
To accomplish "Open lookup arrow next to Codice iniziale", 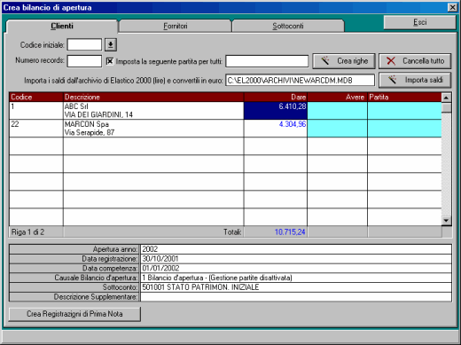I will coord(111,45).
